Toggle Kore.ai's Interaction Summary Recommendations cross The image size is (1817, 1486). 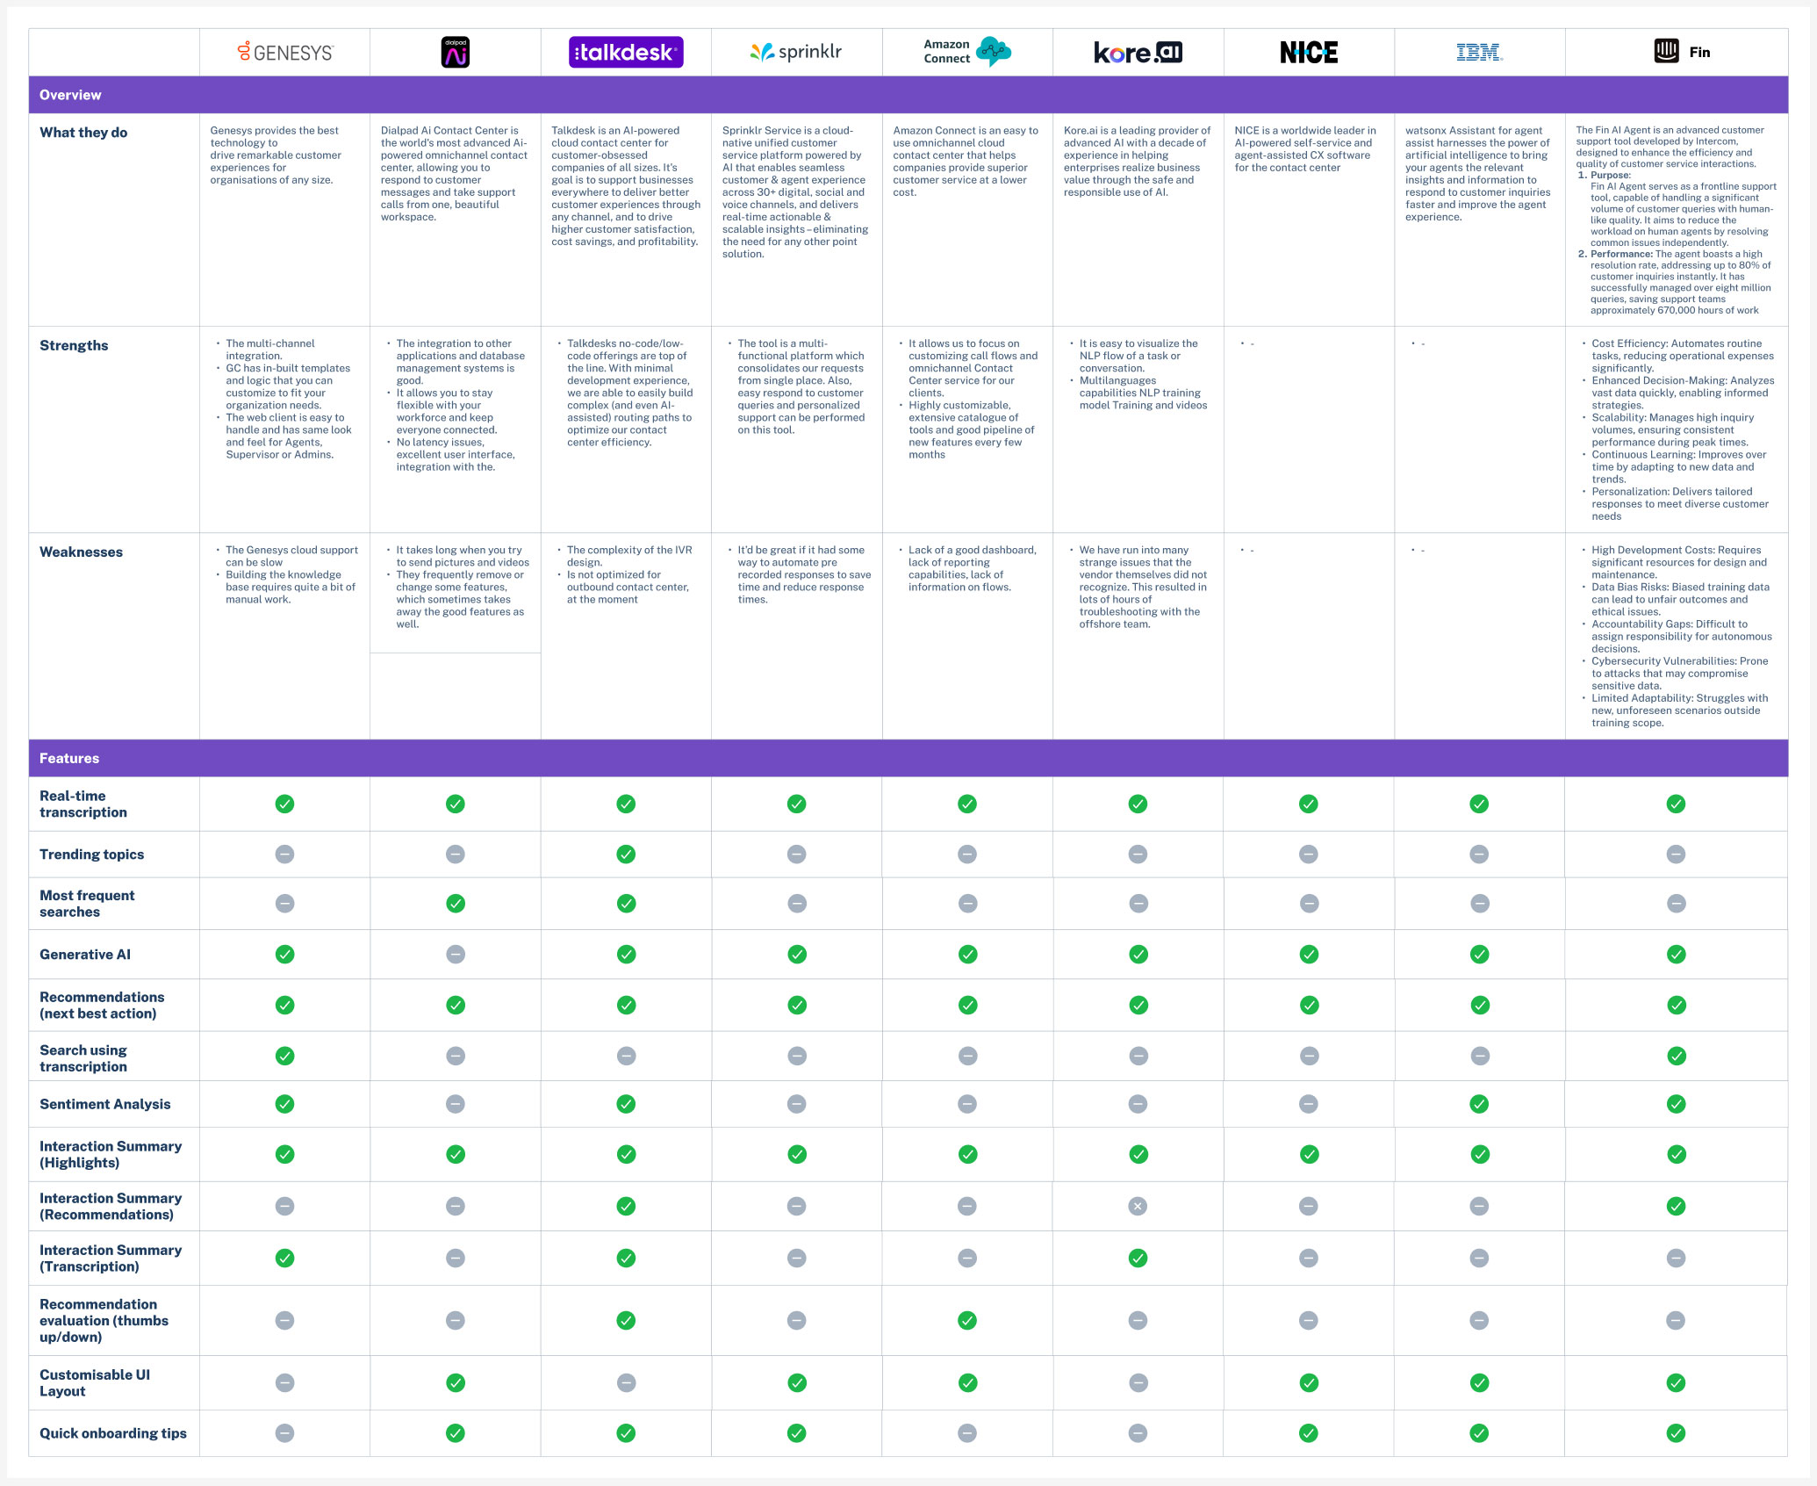pyautogui.click(x=1137, y=1206)
